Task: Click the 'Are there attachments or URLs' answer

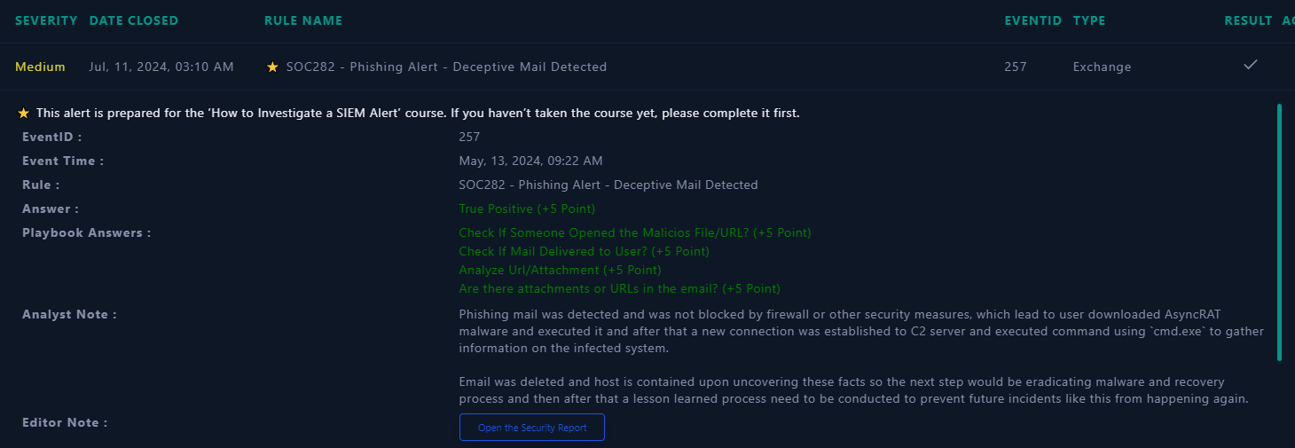Action: tap(619, 288)
